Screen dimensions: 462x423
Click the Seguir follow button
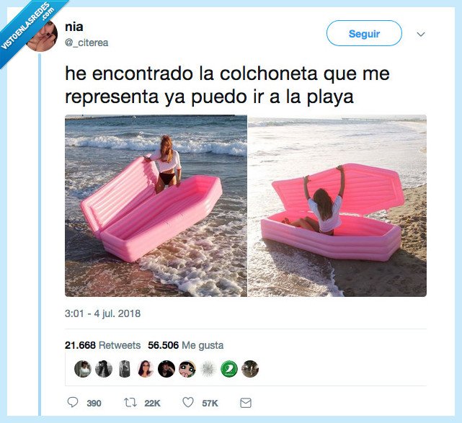(364, 33)
